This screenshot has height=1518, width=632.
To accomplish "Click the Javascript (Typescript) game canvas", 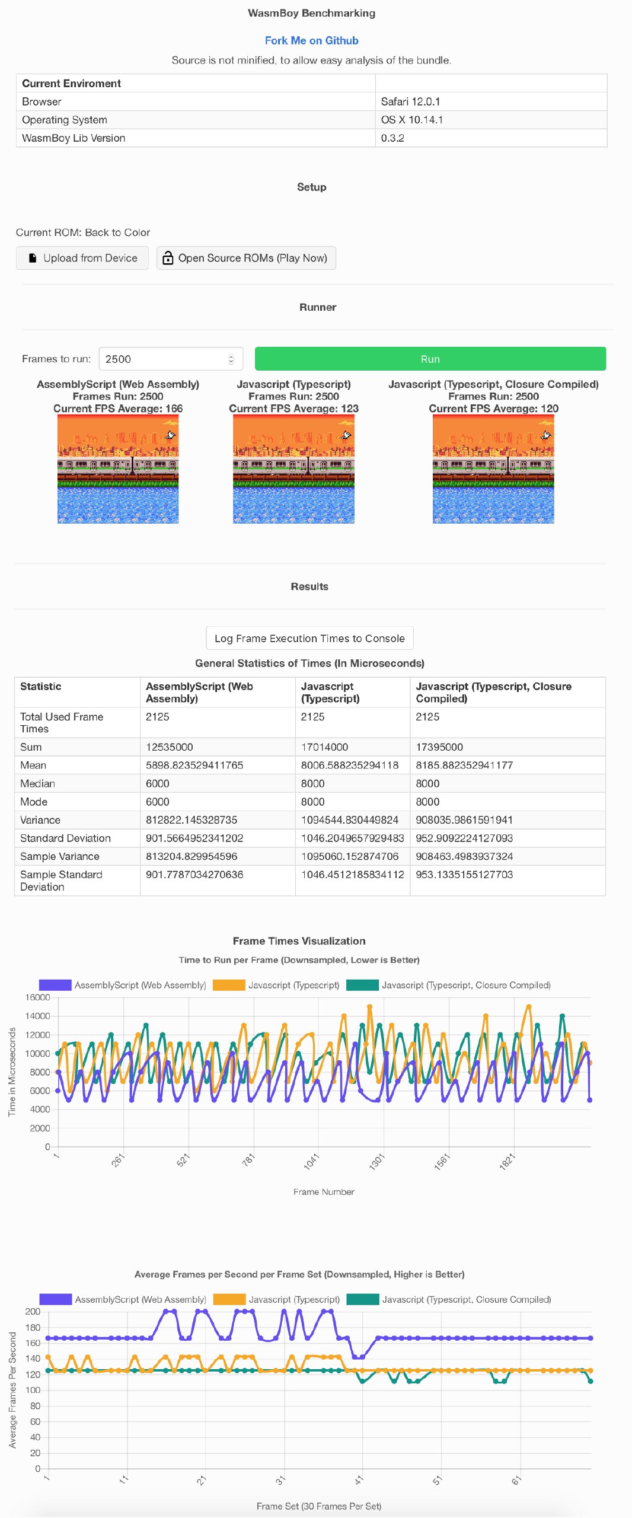I will coord(293,469).
